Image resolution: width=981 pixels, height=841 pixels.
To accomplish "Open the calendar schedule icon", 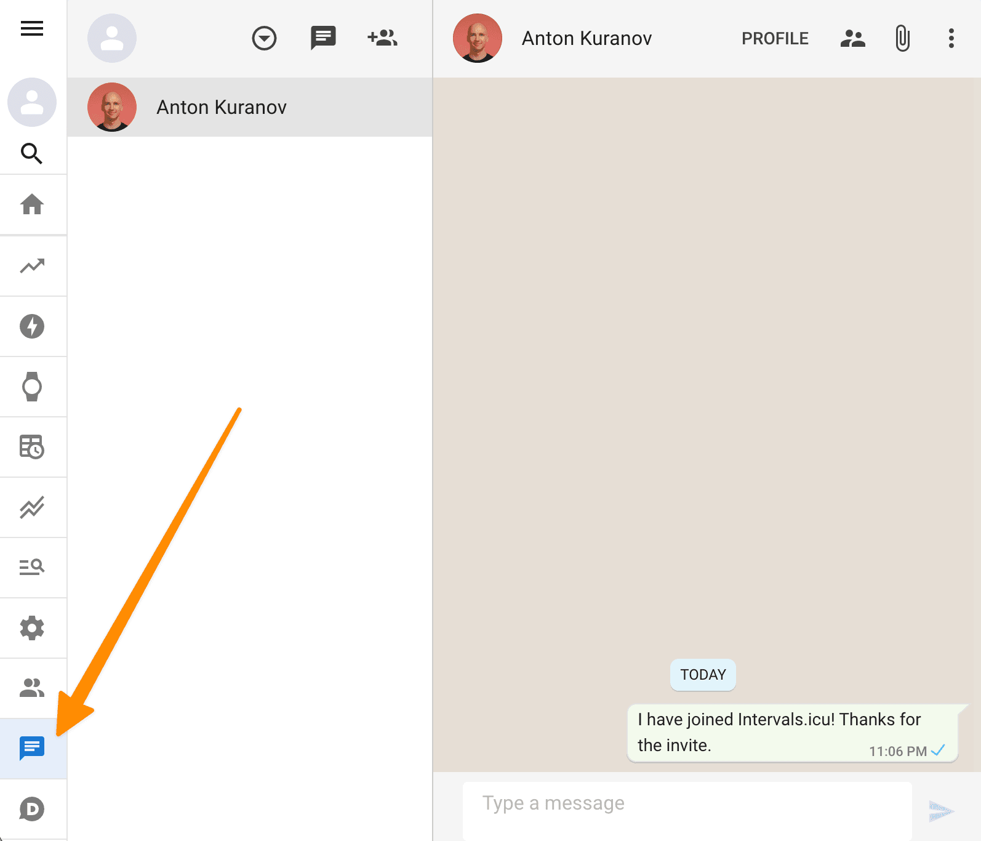I will pos(32,447).
